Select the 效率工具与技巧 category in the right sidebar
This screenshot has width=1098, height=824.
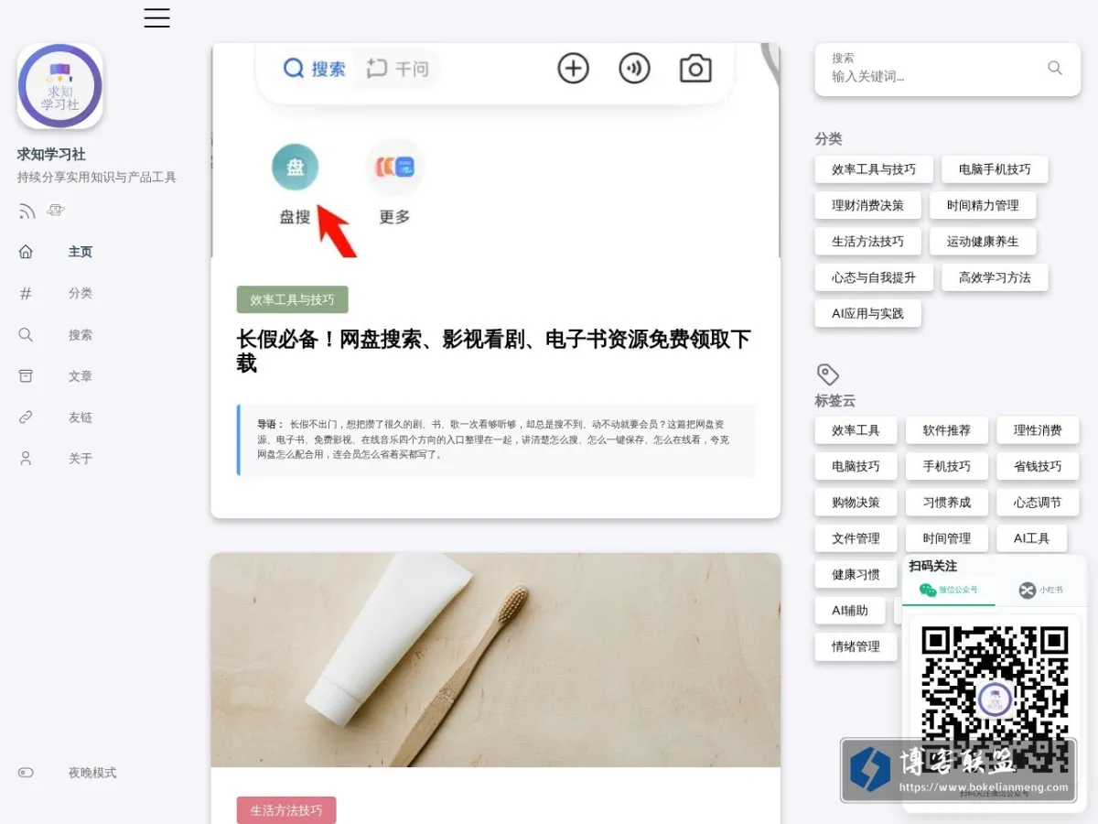(x=874, y=169)
